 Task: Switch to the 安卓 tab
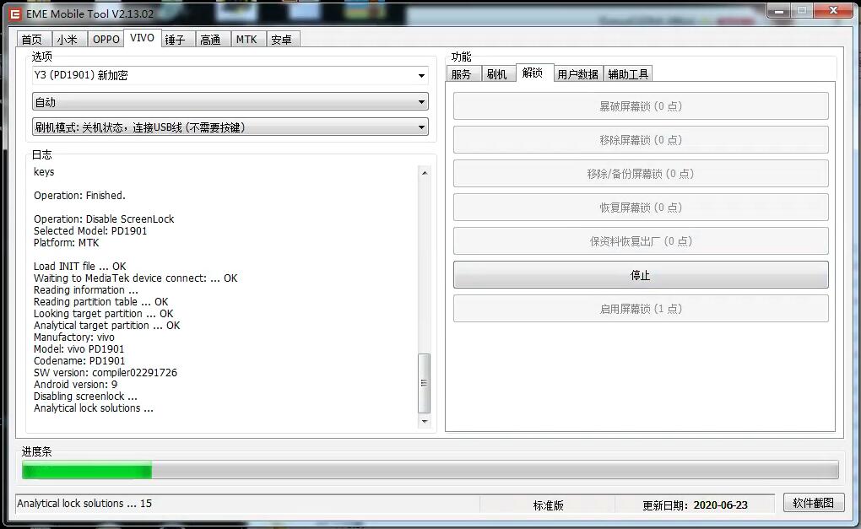click(x=282, y=40)
